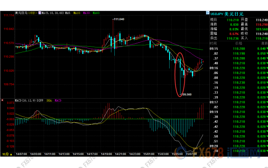This screenshot has width=268, height=168.
Task: Click the 价格 column header in tick list
Action: (x=239, y=43)
